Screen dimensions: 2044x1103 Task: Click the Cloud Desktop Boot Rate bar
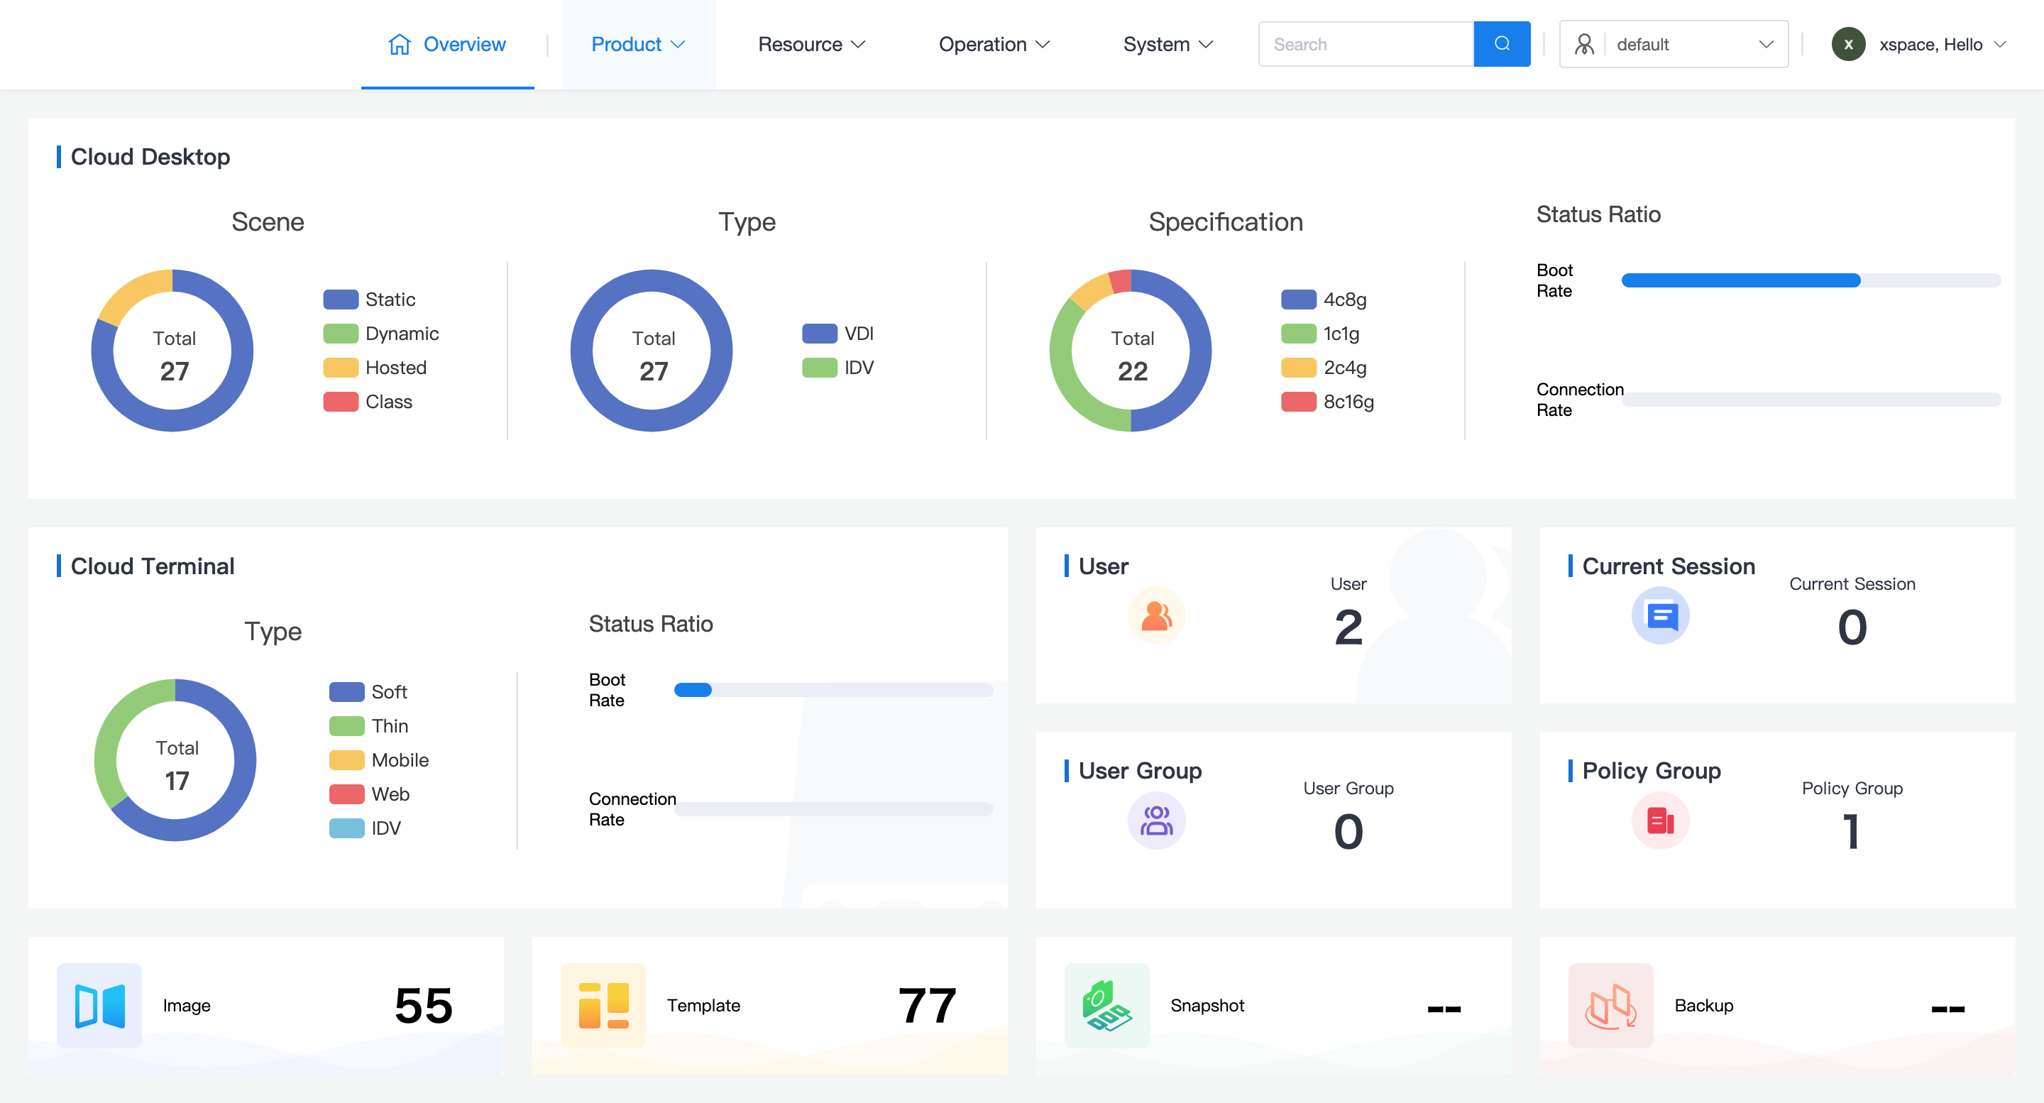pyautogui.click(x=1810, y=280)
